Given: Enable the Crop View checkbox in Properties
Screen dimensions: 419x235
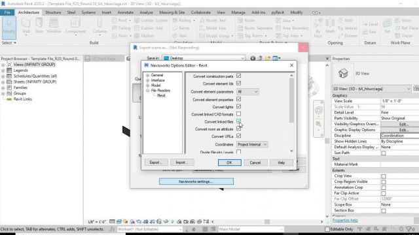Looking at the screenshot, I should [384, 176].
